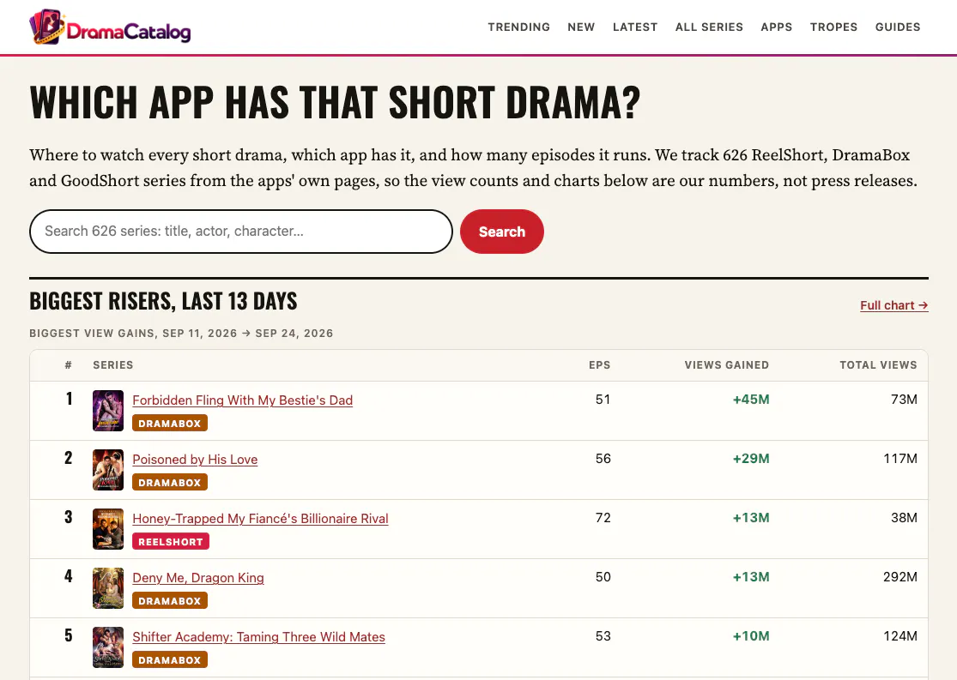Click the 56 episodes value

coord(603,459)
